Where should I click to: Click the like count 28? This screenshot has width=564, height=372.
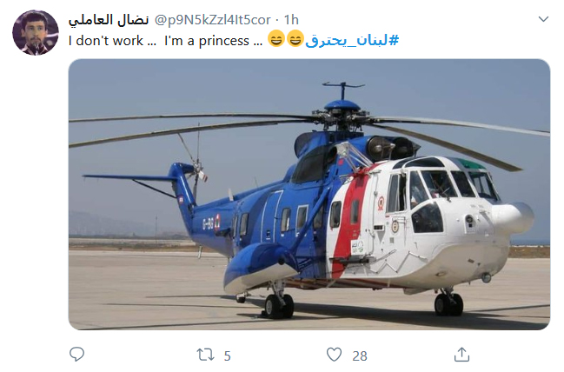click(x=360, y=355)
